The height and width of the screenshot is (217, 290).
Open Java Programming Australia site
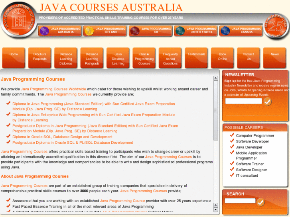pyautogui.click(x=60, y=31)
